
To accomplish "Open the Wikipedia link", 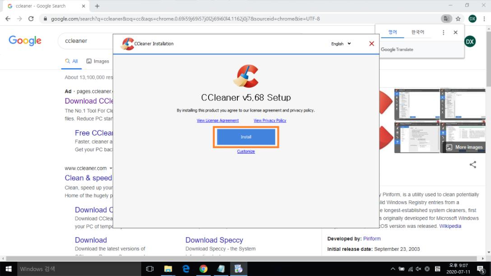I will (x=450, y=226).
